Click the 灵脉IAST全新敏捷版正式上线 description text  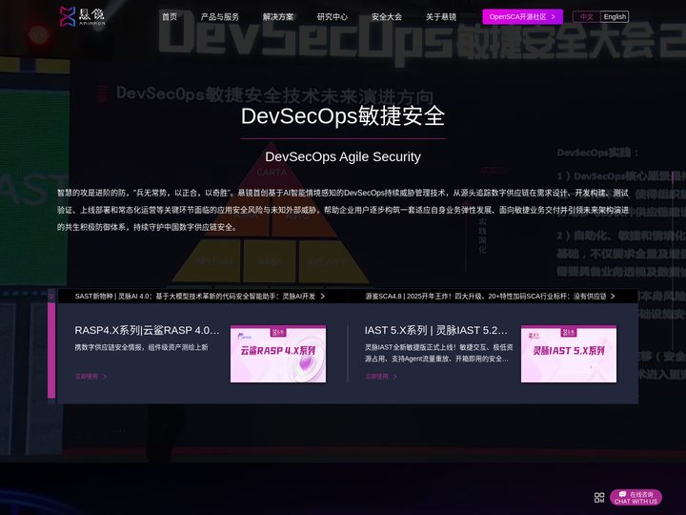click(439, 353)
